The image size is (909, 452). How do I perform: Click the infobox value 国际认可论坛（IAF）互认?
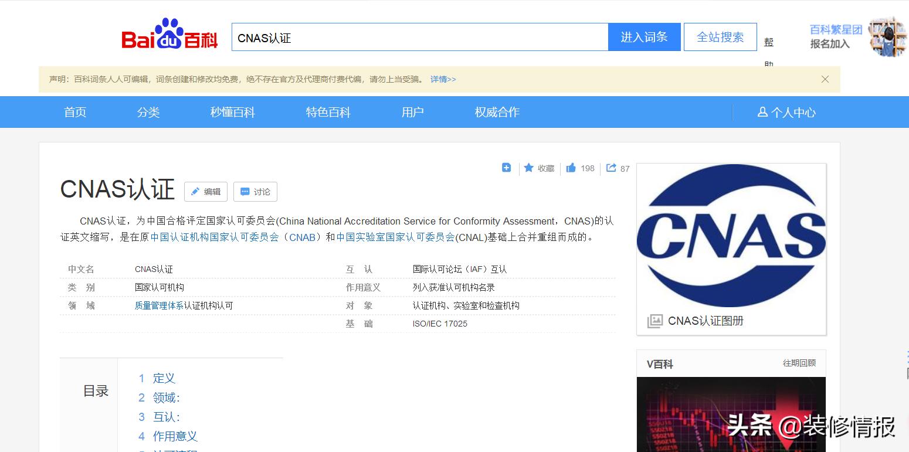(x=460, y=269)
